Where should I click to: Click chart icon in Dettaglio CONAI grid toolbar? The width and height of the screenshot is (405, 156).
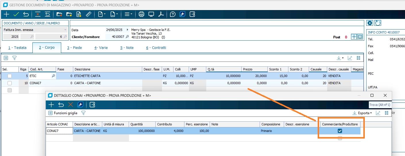click(x=378, y=113)
